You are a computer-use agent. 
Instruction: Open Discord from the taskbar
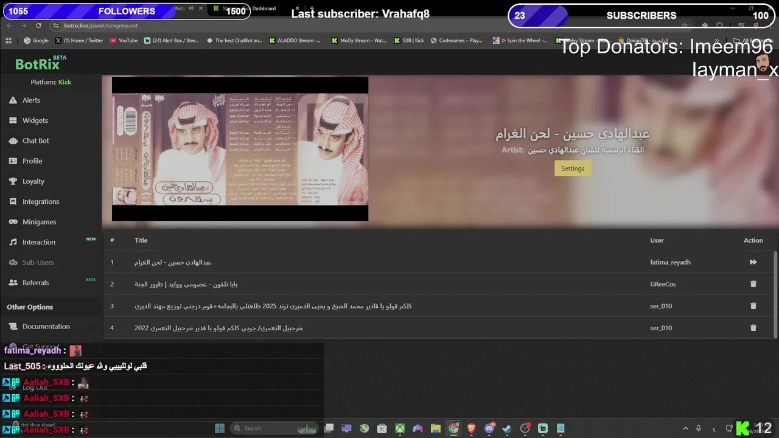[489, 428]
